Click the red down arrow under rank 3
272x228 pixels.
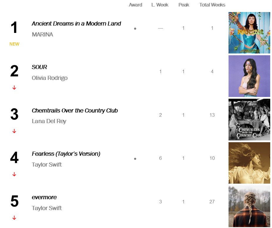coord(14,131)
